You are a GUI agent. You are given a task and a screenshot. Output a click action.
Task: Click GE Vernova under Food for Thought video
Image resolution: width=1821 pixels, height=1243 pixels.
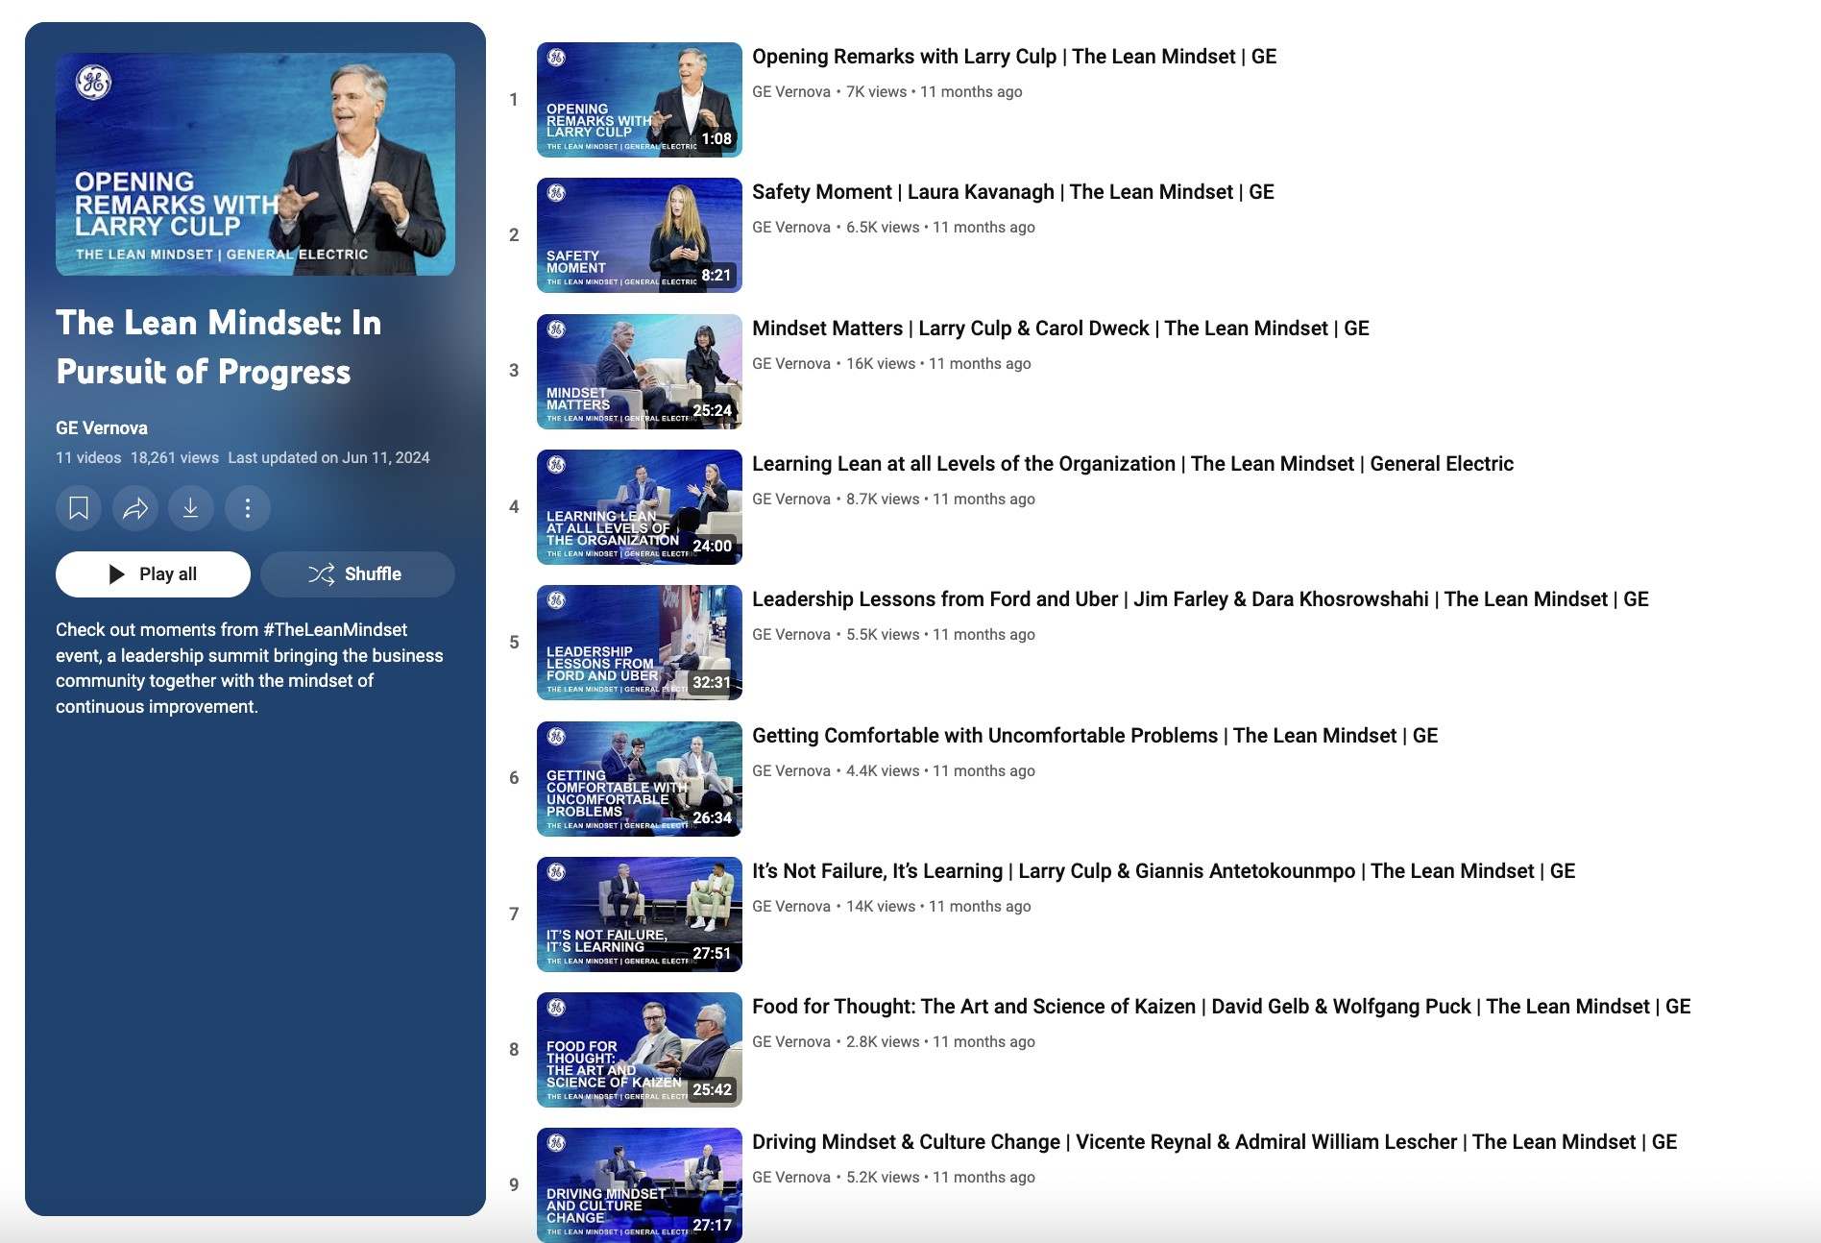[791, 1042]
